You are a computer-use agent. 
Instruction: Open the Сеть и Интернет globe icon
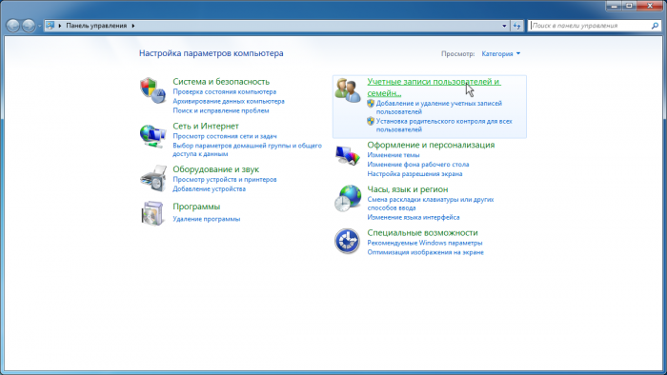click(x=152, y=136)
